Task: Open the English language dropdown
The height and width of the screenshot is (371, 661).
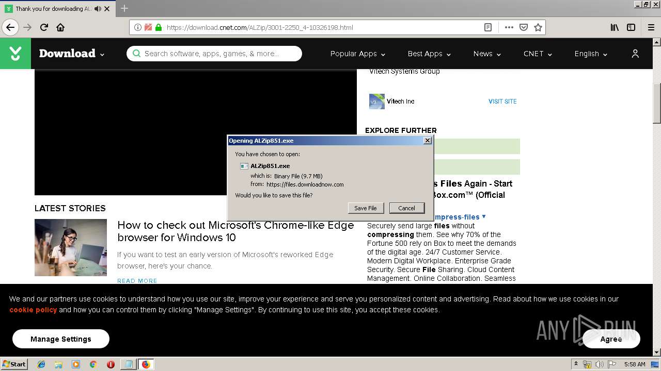Action: (591, 54)
